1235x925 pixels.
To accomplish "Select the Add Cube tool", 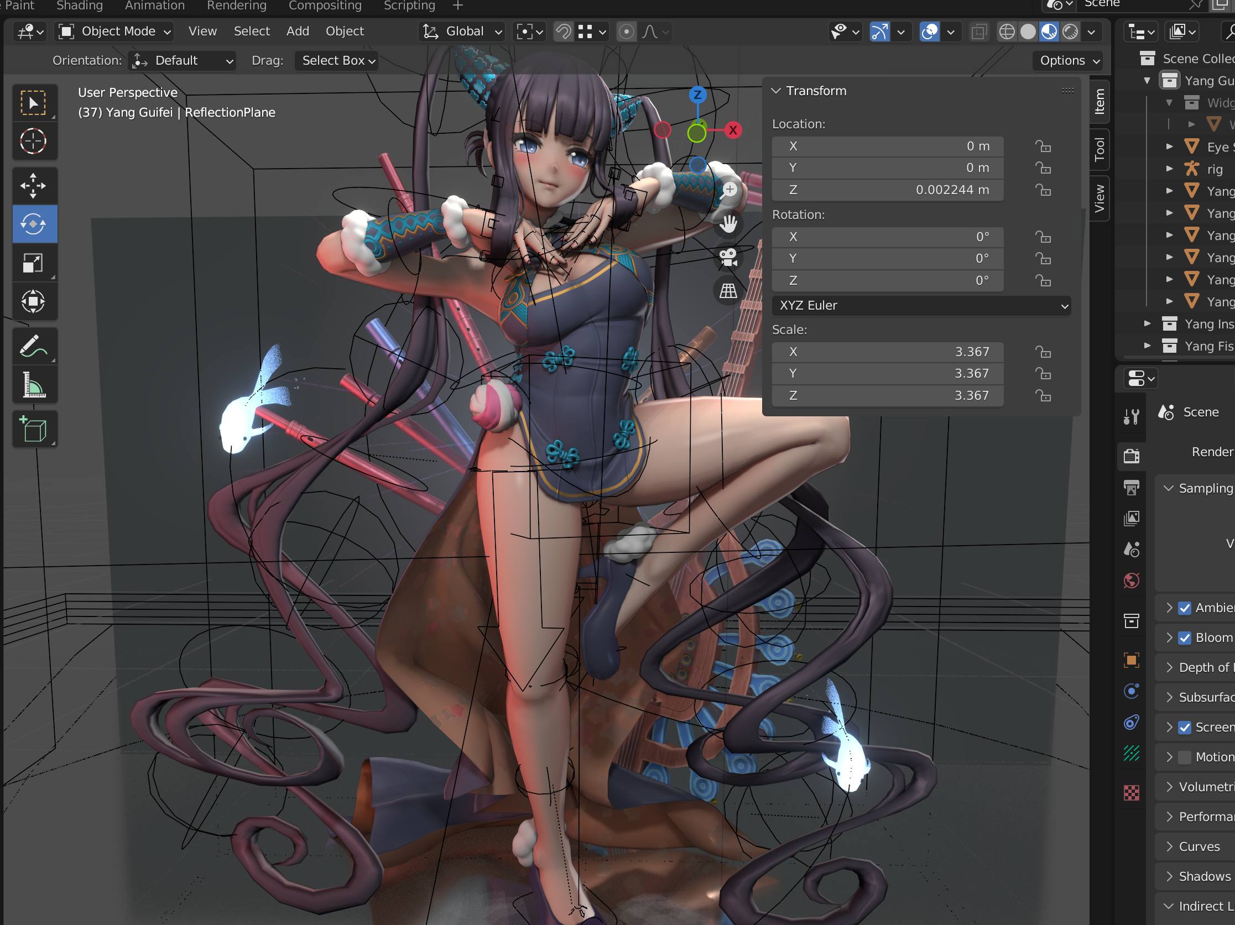I will click(34, 429).
